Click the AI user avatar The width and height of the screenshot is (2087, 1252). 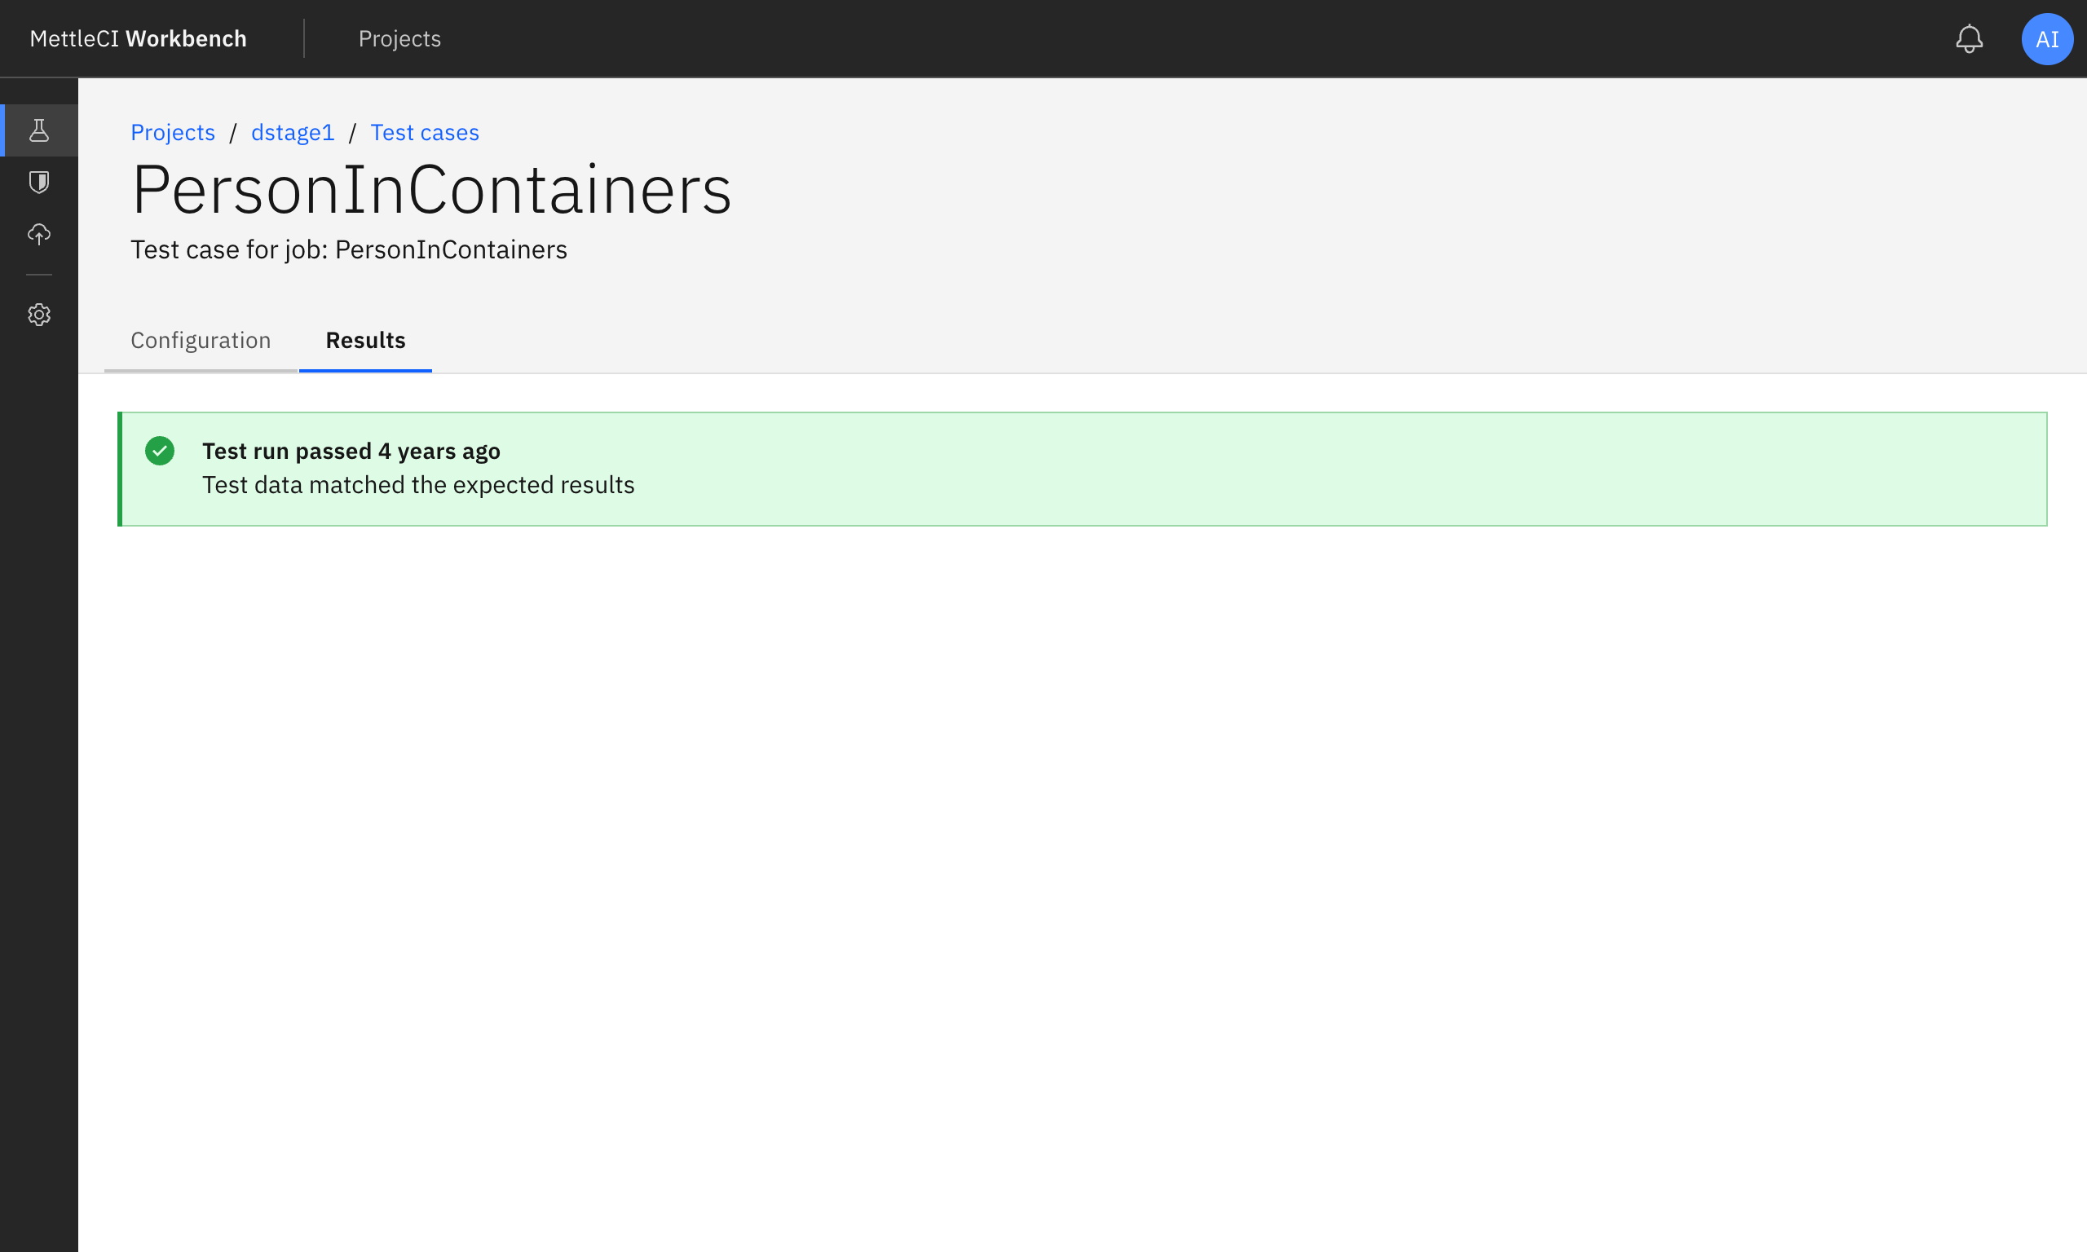point(2046,38)
